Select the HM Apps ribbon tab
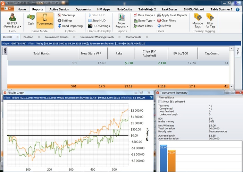The image size is (243, 172). (x=104, y=9)
